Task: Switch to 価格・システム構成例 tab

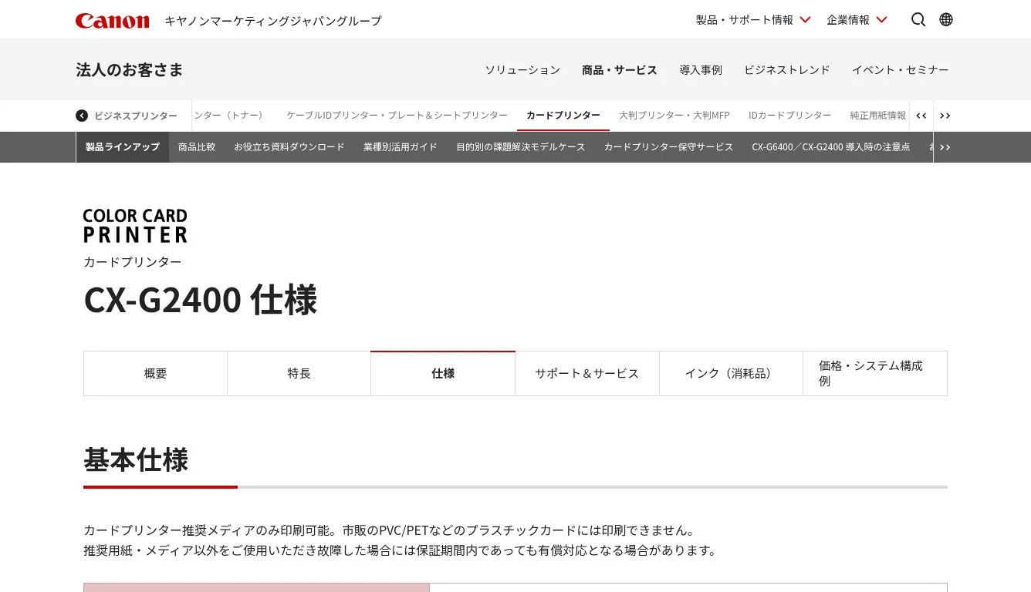Action: coord(875,374)
